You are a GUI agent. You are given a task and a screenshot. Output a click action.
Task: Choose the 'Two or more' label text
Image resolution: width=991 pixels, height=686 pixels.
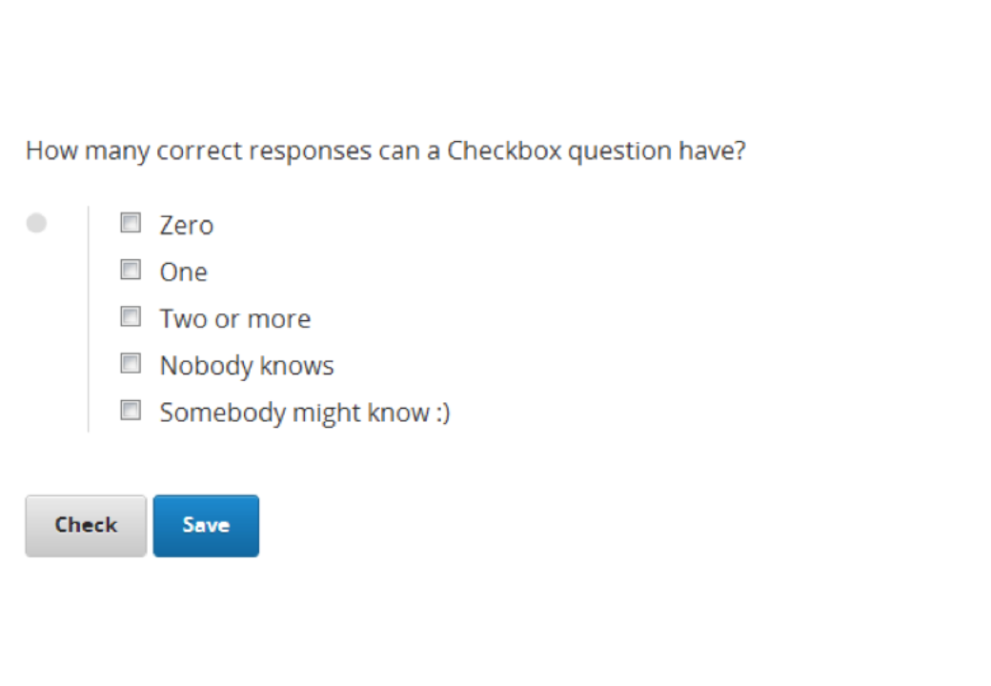pyautogui.click(x=235, y=319)
